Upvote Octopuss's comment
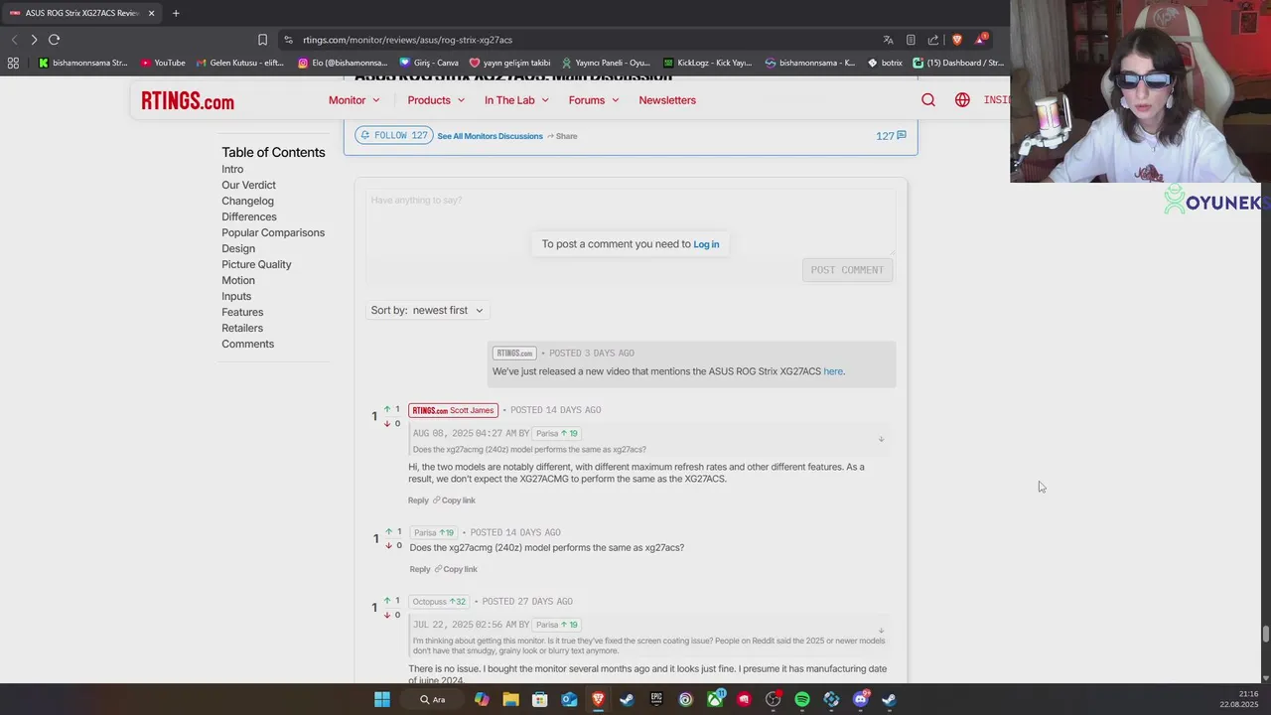 point(387,601)
